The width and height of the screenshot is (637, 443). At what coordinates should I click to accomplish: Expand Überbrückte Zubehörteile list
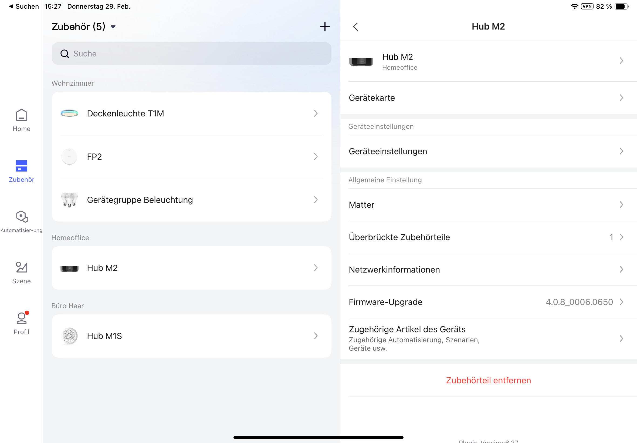[x=488, y=237]
